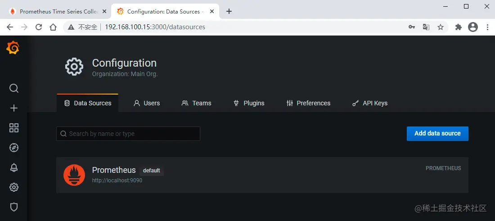The height and width of the screenshot is (221, 495).
Task: Click the default badge next to Prometheus
Action: point(152,171)
